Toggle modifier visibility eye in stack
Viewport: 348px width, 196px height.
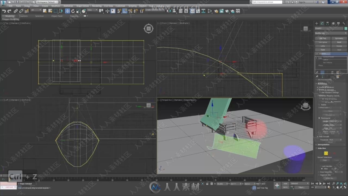click(x=317, y=54)
